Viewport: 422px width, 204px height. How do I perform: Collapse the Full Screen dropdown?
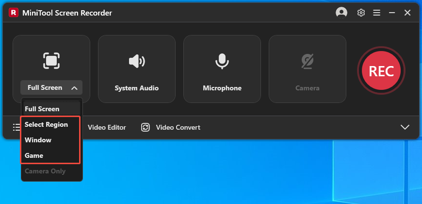[x=51, y=88]
